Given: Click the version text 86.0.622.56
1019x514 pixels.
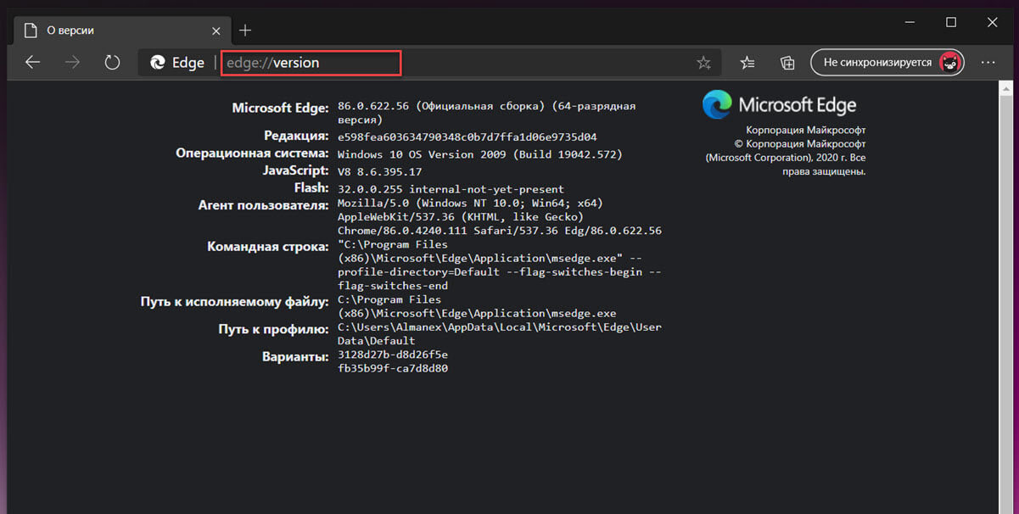Looking at the screenshot, I should pyautogui.click(x=373, y=107).
